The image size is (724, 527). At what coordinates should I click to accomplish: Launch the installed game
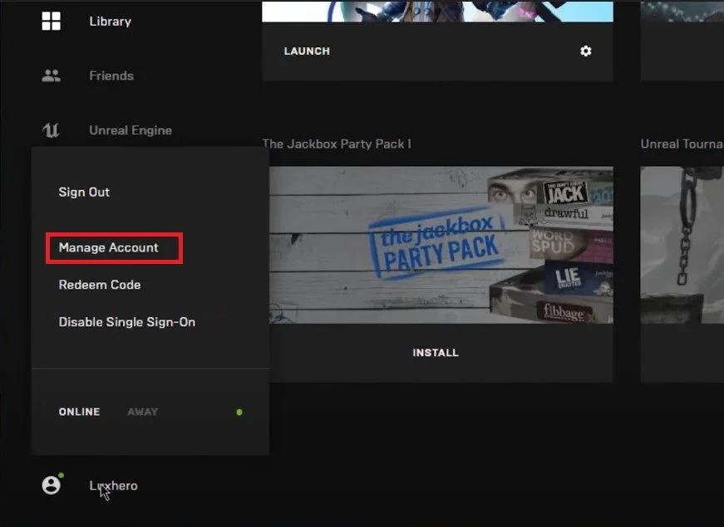[307, 51]
